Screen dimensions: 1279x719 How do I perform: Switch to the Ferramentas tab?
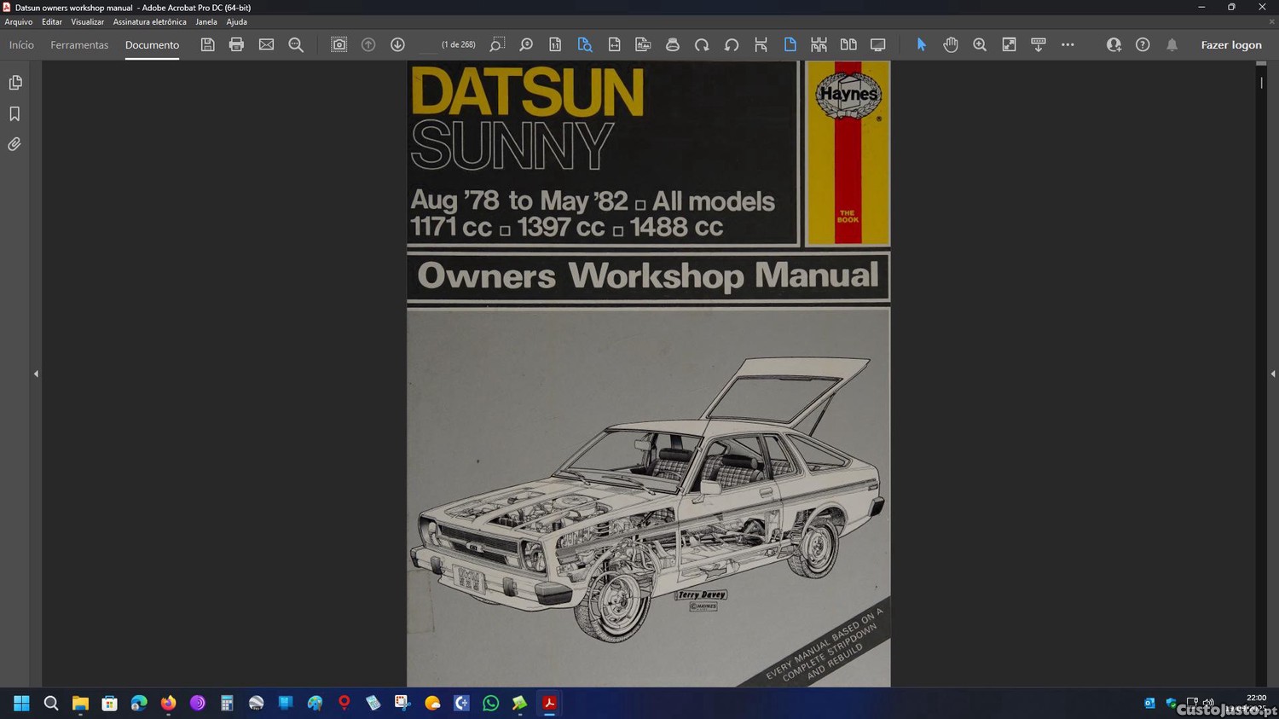point(79,45)
